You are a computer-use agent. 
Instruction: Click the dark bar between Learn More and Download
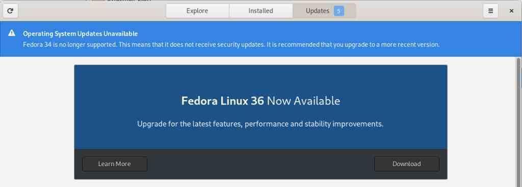click(260, 164)
